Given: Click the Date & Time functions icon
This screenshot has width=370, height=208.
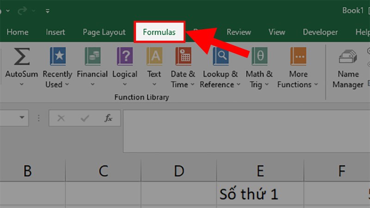Looking at the screenshot, I should [183, 56].
